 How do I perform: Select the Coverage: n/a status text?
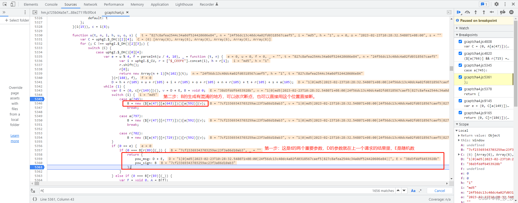439,199
